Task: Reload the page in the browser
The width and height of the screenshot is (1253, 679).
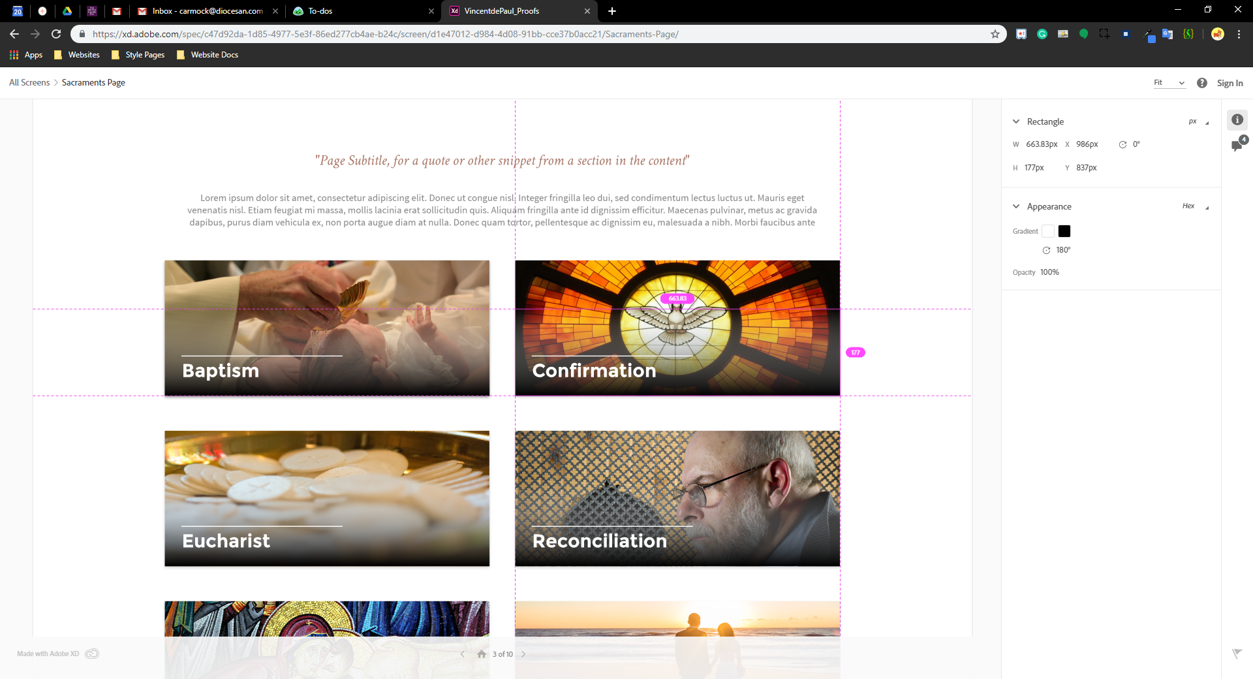Action: (x=57, y=34)
